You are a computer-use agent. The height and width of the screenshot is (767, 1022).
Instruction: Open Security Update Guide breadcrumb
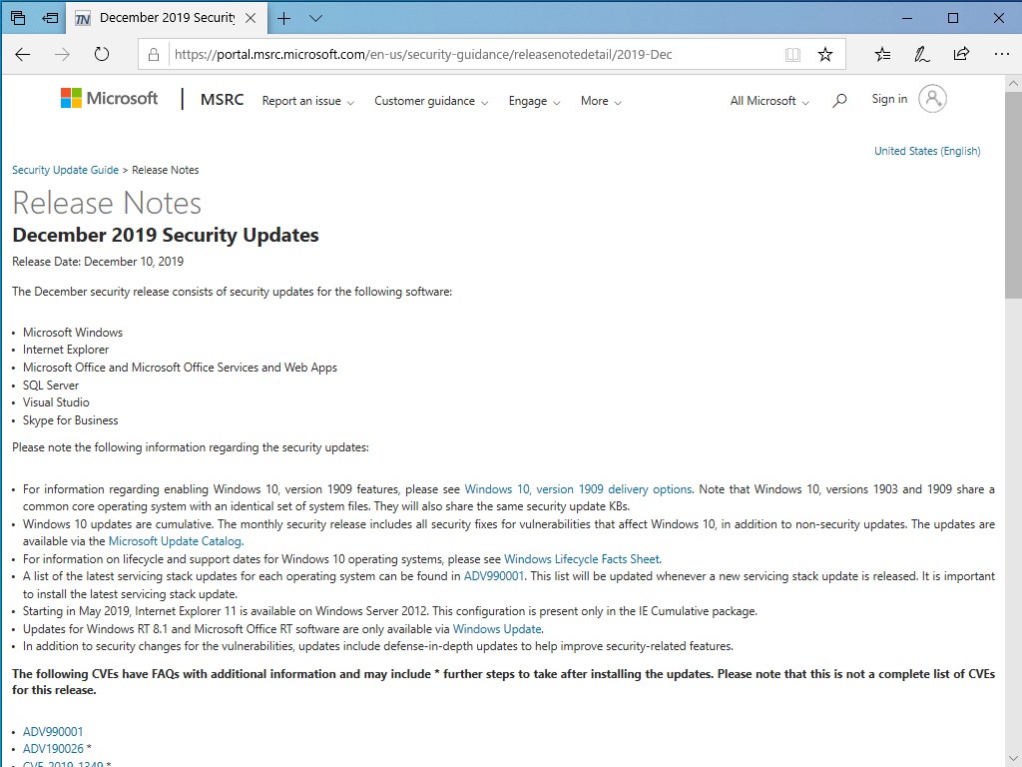pyautogui.click(x=65, y=170)
